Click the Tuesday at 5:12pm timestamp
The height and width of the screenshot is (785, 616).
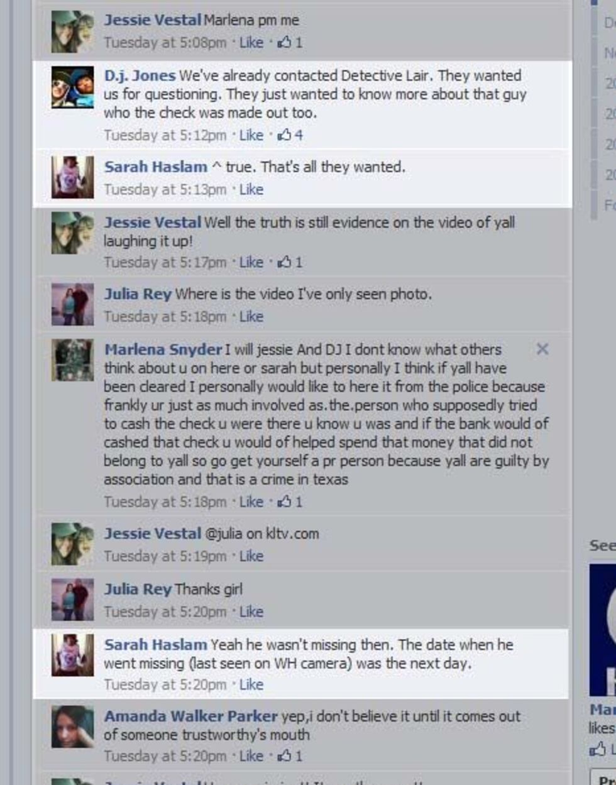pyautogui.click(x=165, y=135)
